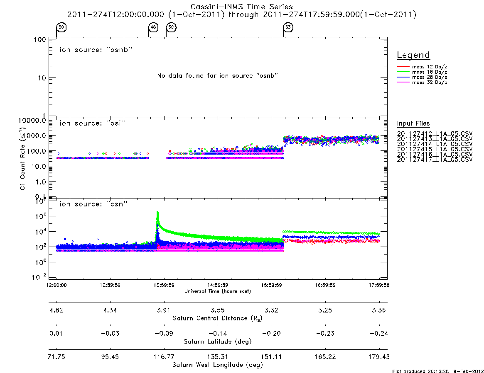This screenshot has height=373, width=484.
Task: Click the 14:59:59 time tick label
Action: pos(218,285)
